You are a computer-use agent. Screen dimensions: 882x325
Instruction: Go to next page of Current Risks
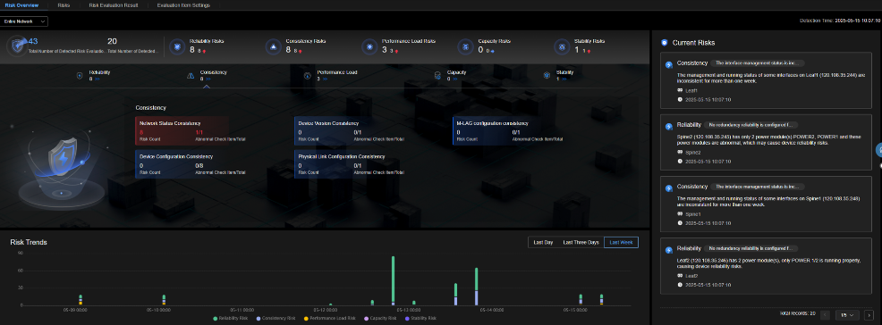pos(869,315)
